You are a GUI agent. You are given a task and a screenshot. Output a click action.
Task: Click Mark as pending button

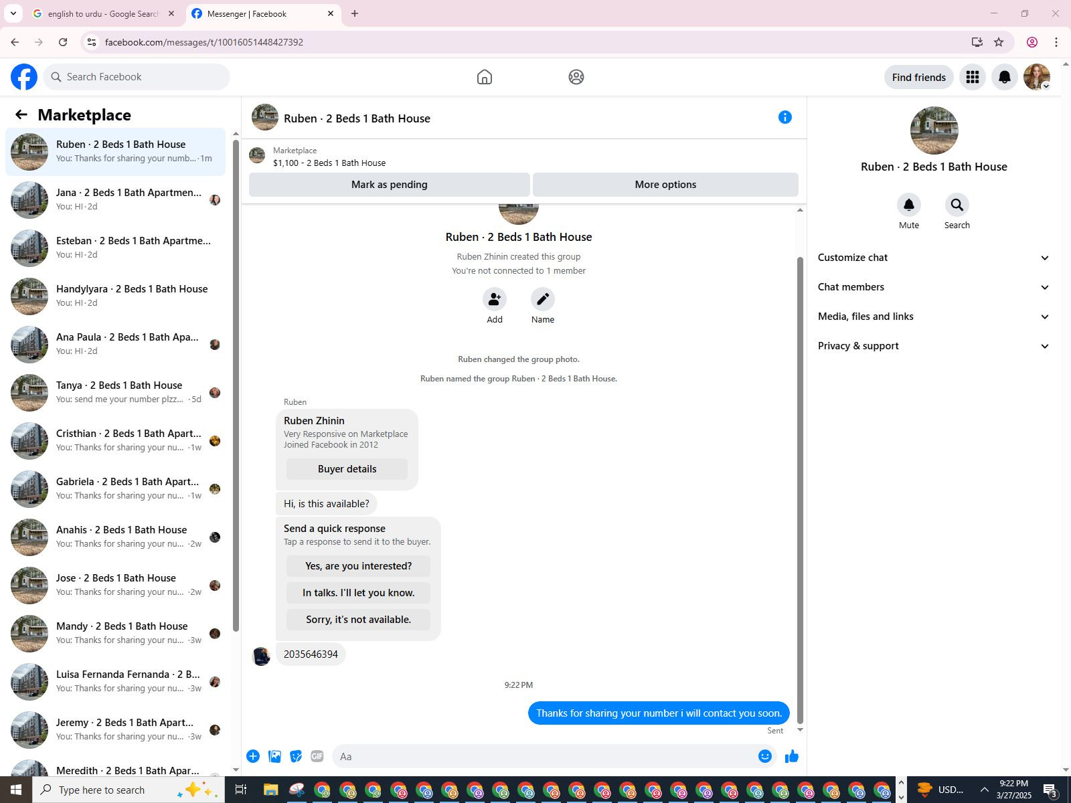[389, 185]
